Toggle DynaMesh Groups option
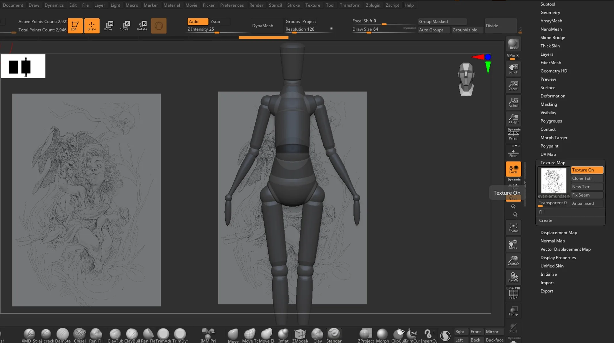The height and width of the screenshot is (343, 614). click(292, 22)
